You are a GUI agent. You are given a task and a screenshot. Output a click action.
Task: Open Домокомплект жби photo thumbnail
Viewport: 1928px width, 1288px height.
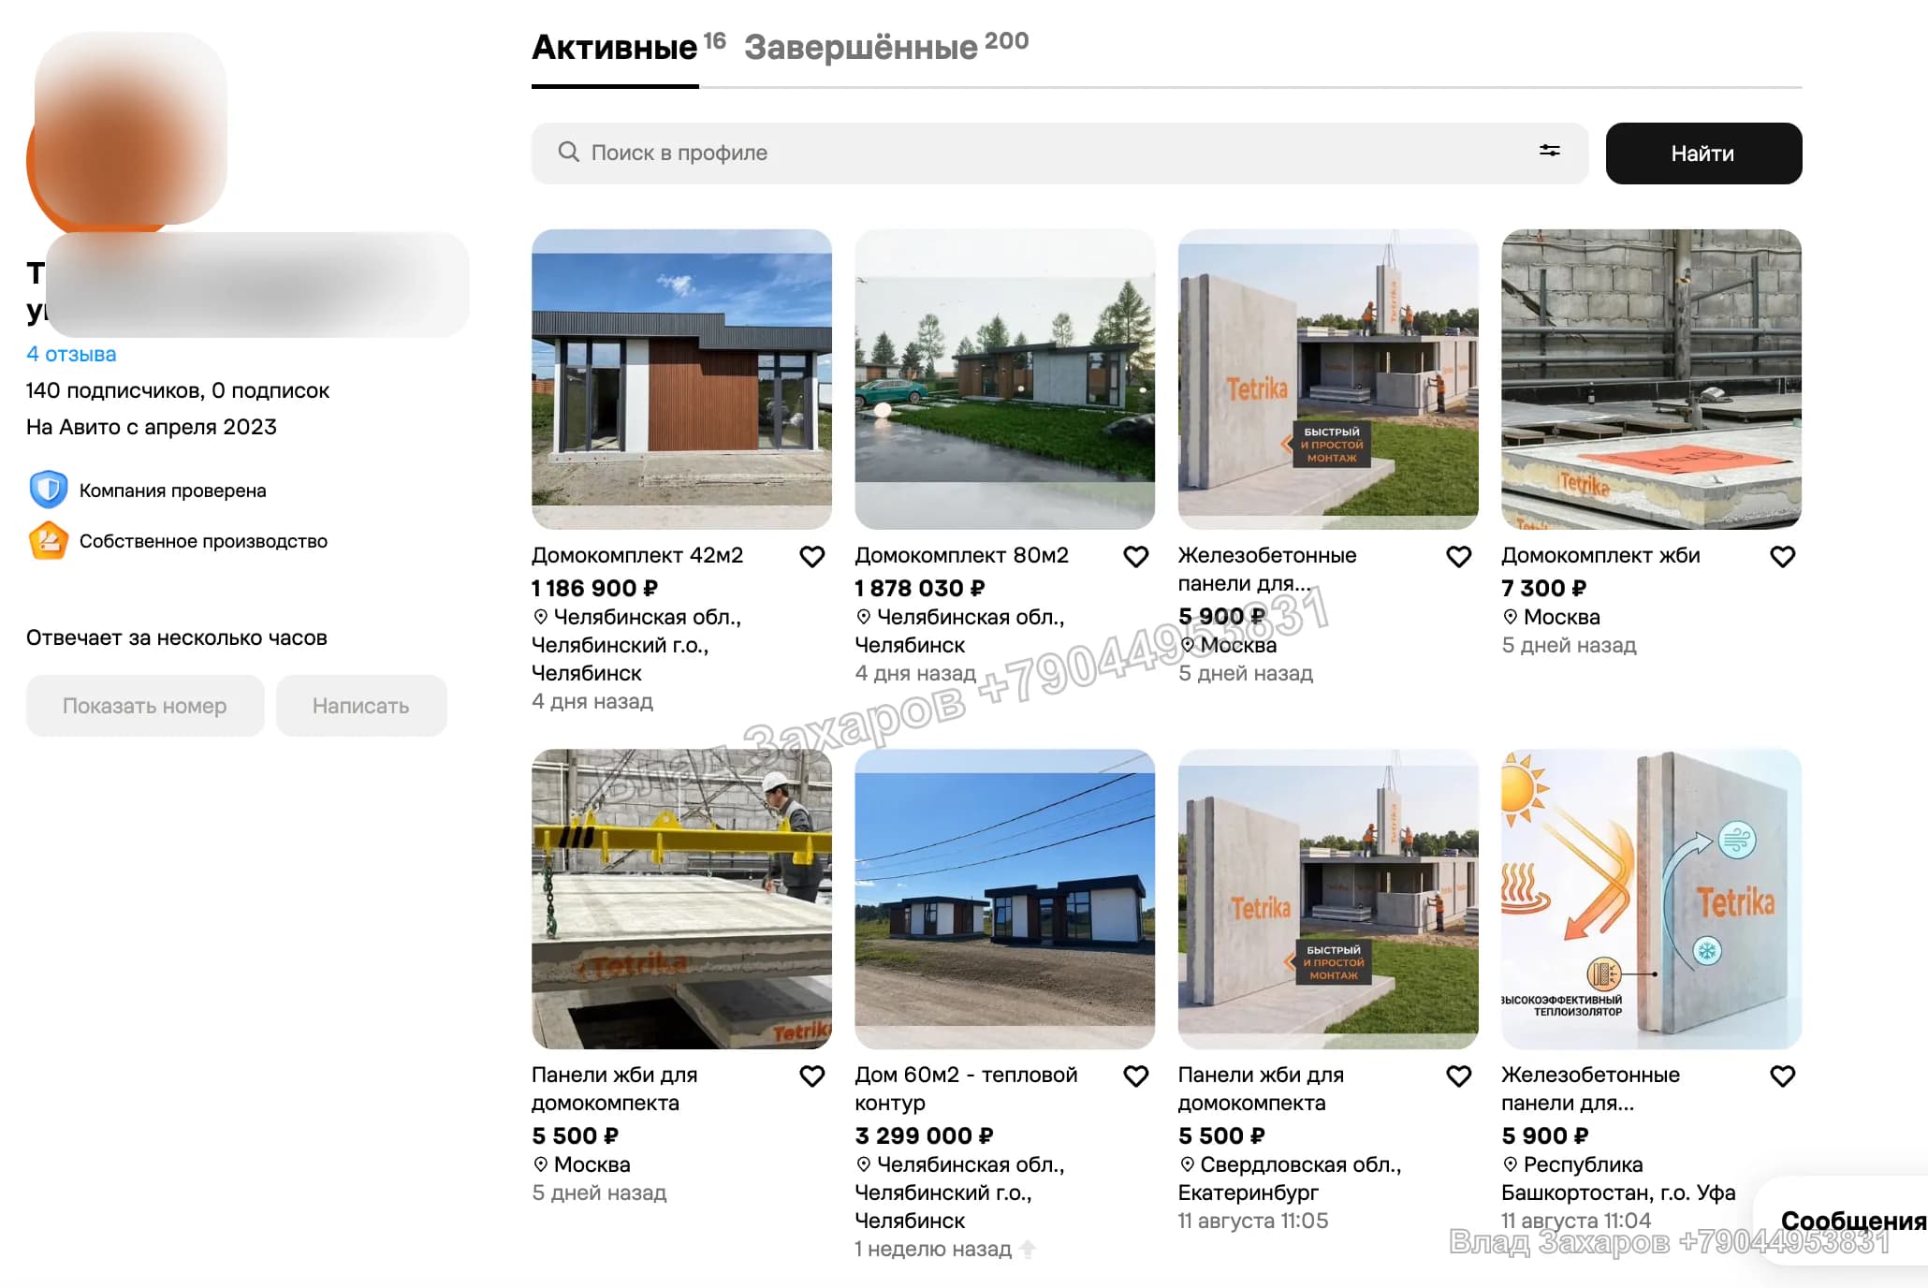coord(1652,379)
